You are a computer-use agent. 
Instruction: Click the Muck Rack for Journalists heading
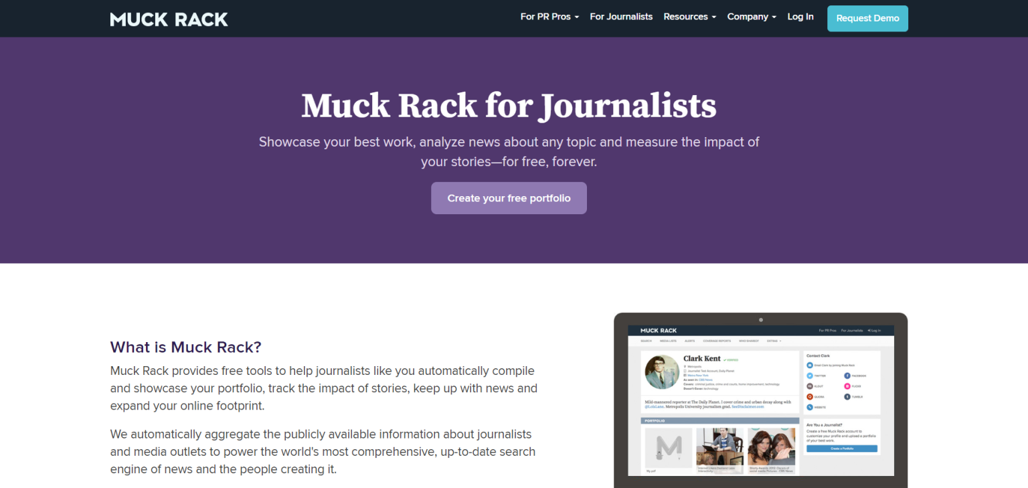coord(509,106)
